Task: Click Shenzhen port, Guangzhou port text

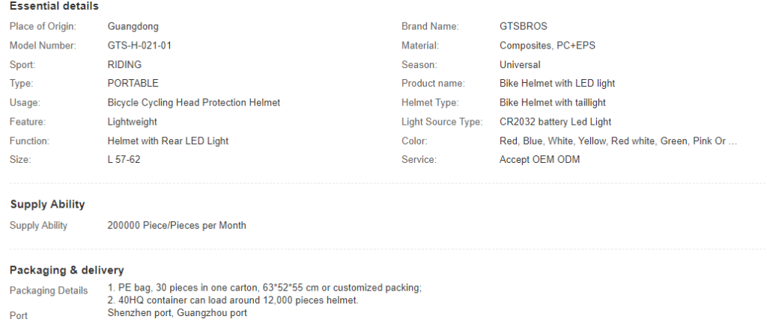Action: click(x=177, y=313)
